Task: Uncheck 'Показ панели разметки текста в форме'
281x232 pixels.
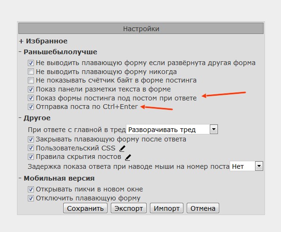Action: [31, 89]
